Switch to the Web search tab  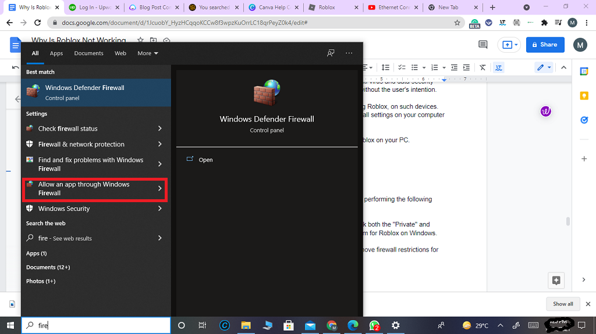point(120,53)
